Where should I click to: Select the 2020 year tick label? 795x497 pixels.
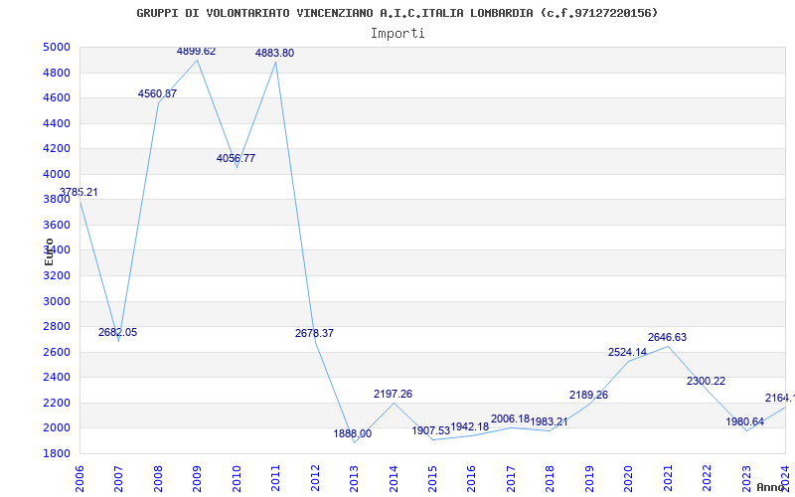(x=630, y=478)
